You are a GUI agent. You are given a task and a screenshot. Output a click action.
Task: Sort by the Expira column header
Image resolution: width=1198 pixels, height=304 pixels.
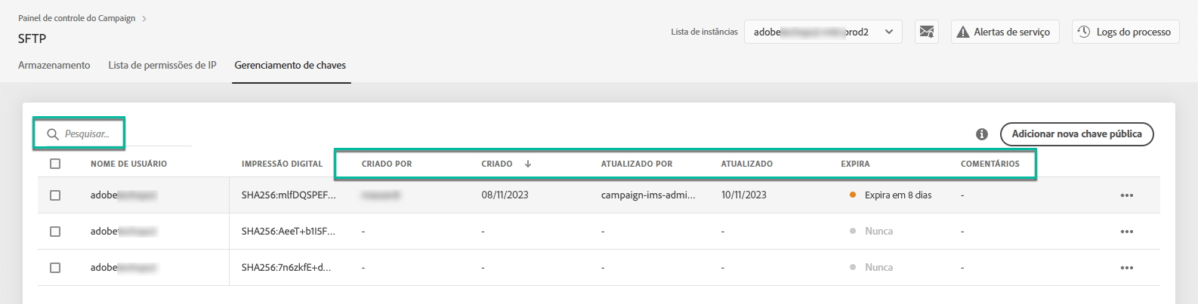click(x=855, y=164)
